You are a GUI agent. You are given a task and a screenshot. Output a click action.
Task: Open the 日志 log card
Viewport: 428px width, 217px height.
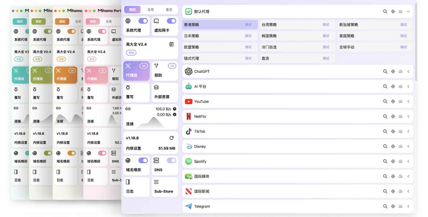point(136,187)
